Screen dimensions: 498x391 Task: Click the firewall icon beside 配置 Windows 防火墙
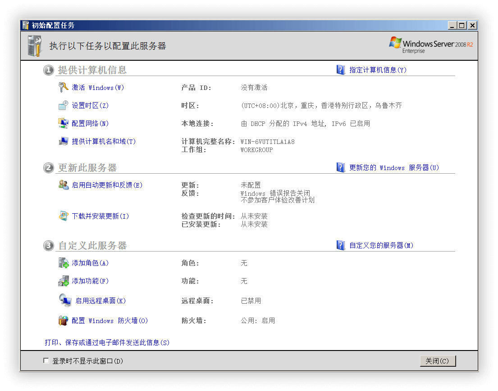point(63,321)
